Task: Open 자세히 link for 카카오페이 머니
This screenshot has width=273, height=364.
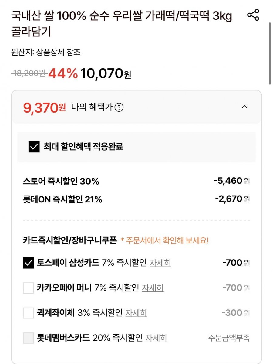Action: (153, 288)
